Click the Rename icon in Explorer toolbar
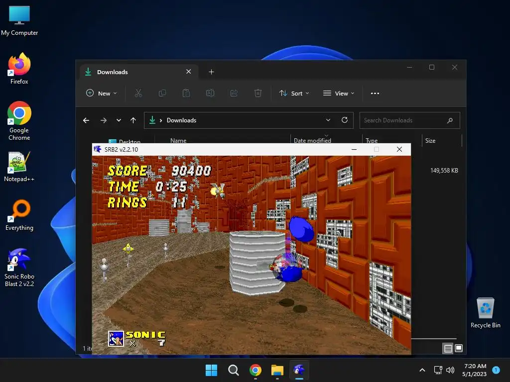This screenshot has width=510, height=382. [210, 93]
